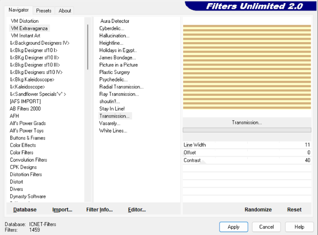Choose Aura Detector filter
Screen dimensions: 318x235
tap(115, 21)
